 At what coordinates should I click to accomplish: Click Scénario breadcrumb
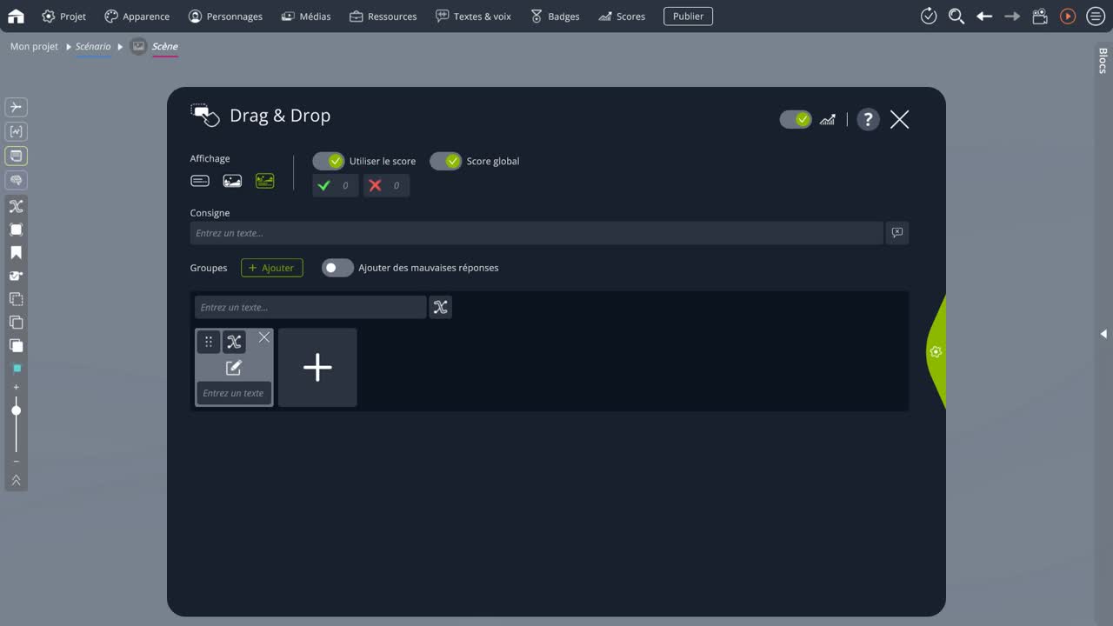(93, 46)
